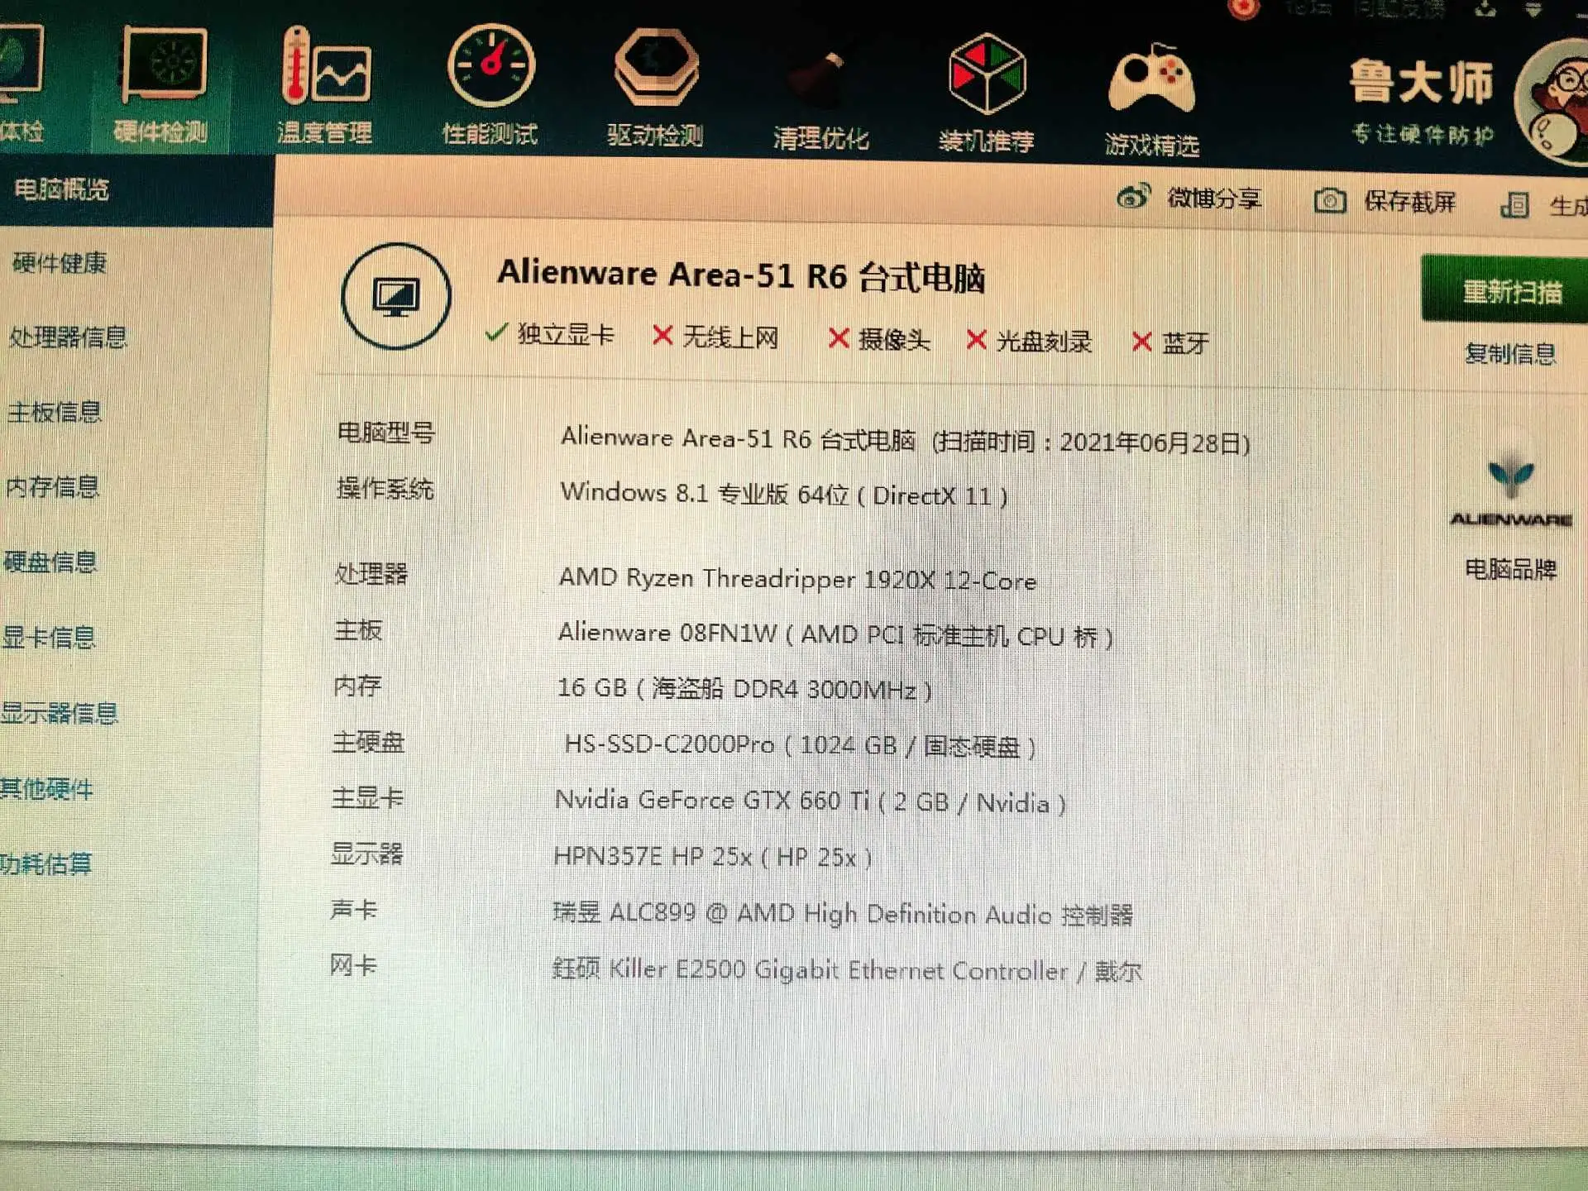The image size is (1588, 1191).
Task: Click the 复制信息 copy info link
Action: [1510, 354]
